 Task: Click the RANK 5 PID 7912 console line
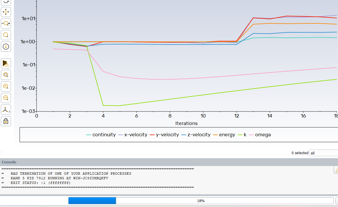click(59, 178)
